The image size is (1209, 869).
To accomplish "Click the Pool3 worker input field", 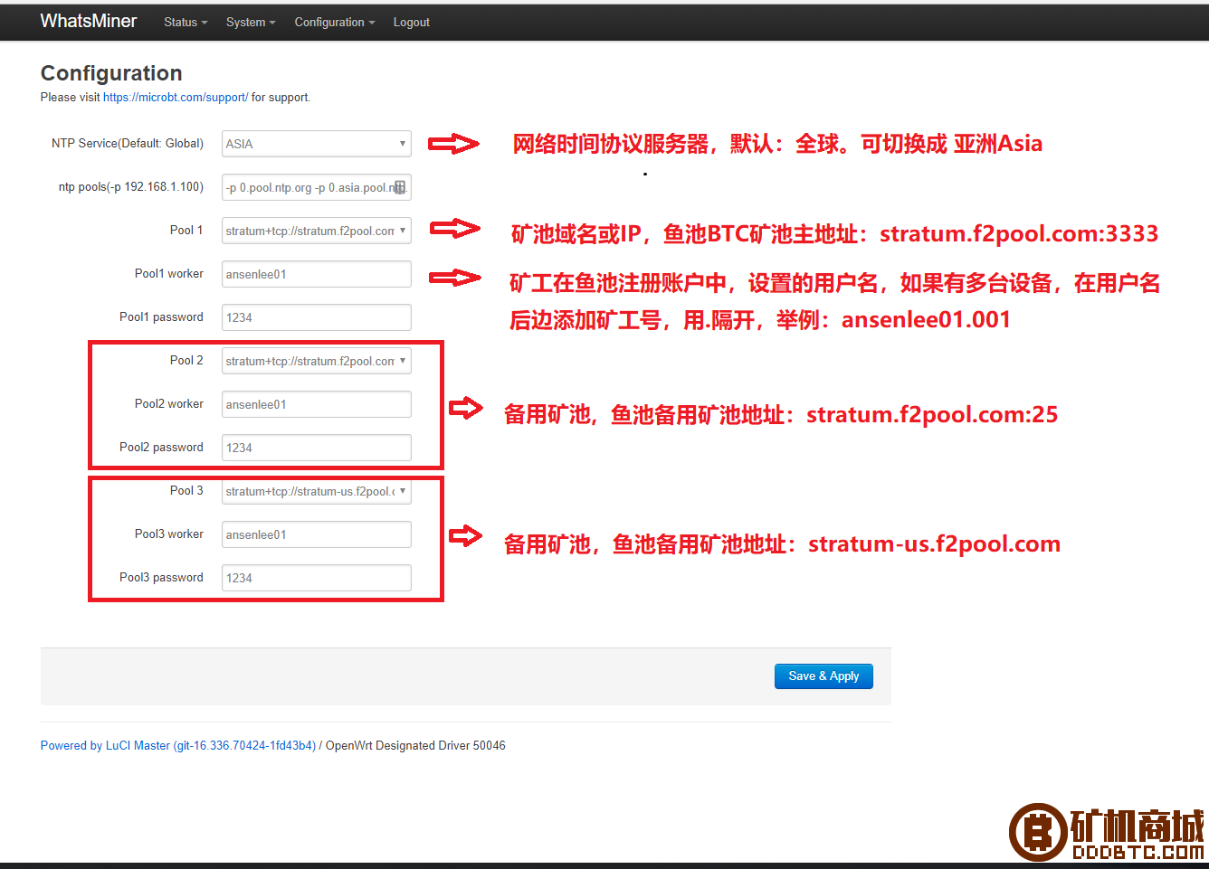I will point(317,534).
